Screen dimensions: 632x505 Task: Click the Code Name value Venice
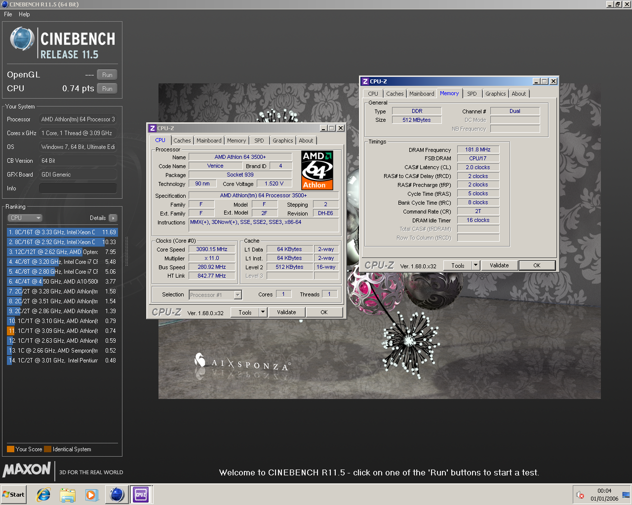coord(215,166)
